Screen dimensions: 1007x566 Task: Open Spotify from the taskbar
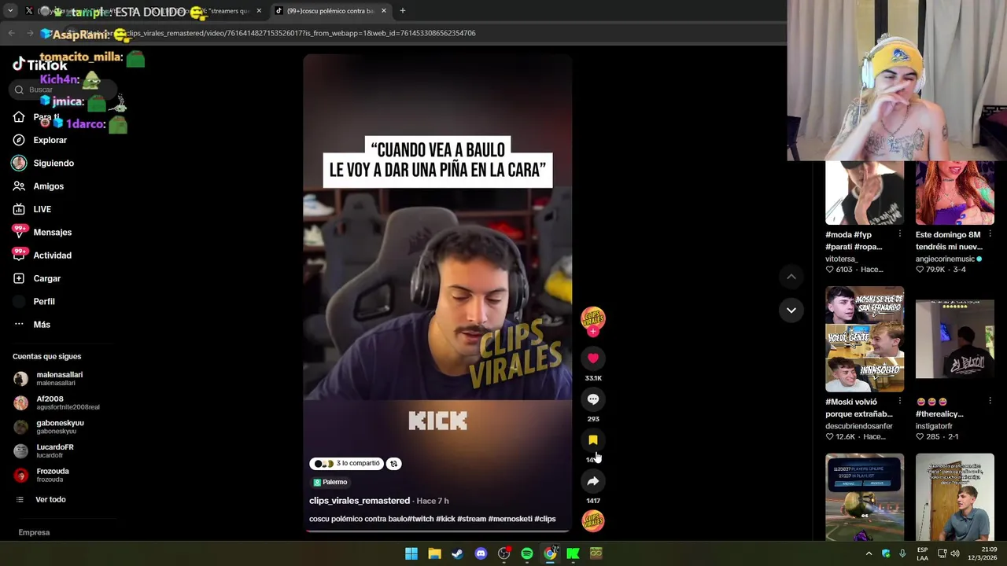[527, 553]
